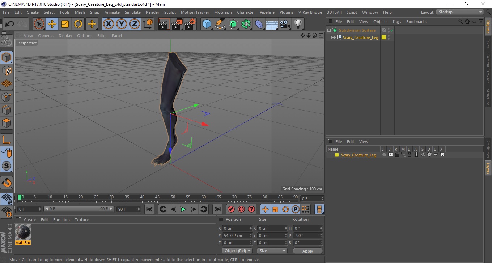Image resolution: width=492 pixels, height=263 pixels.
Task: Select the Live Selection tool
Action: [39, 24]
